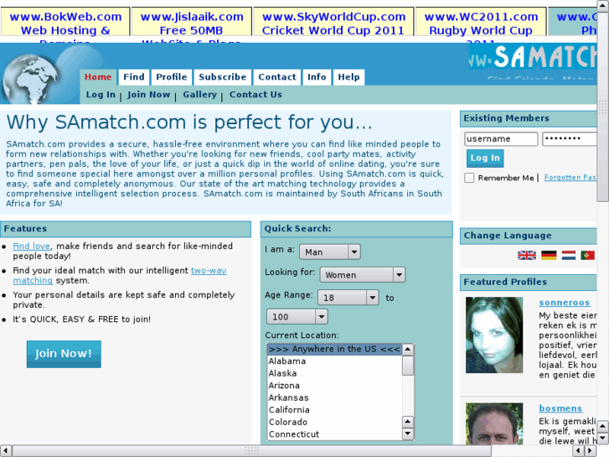The height and width of the screenshot is (457, 609).
Task: Click the Log In submenu link
Action: pyautogui.click(x=101, y=95)
